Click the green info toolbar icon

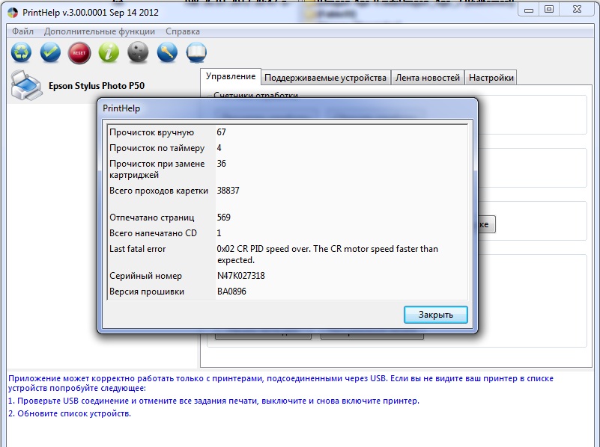click(x=109, y=52)
